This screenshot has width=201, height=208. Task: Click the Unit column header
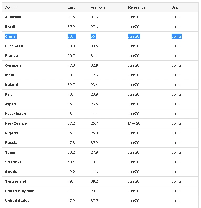coord(175,7)
